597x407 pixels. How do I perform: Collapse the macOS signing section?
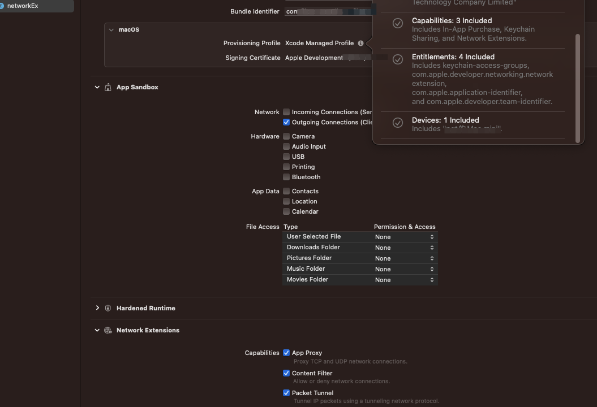click(x=111, y=29)
